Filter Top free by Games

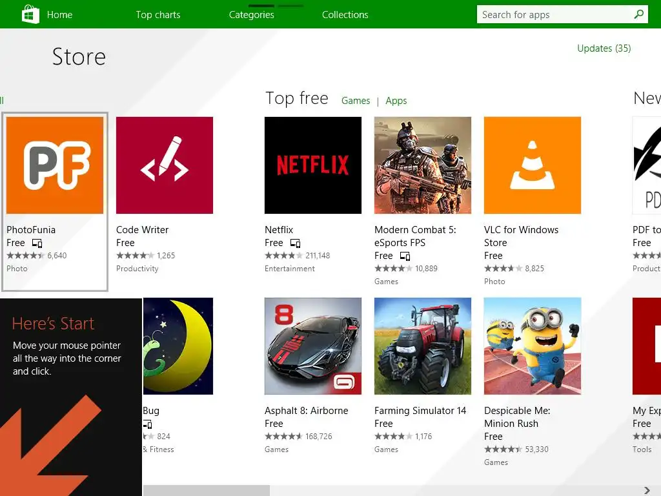[x=356, y=101]
